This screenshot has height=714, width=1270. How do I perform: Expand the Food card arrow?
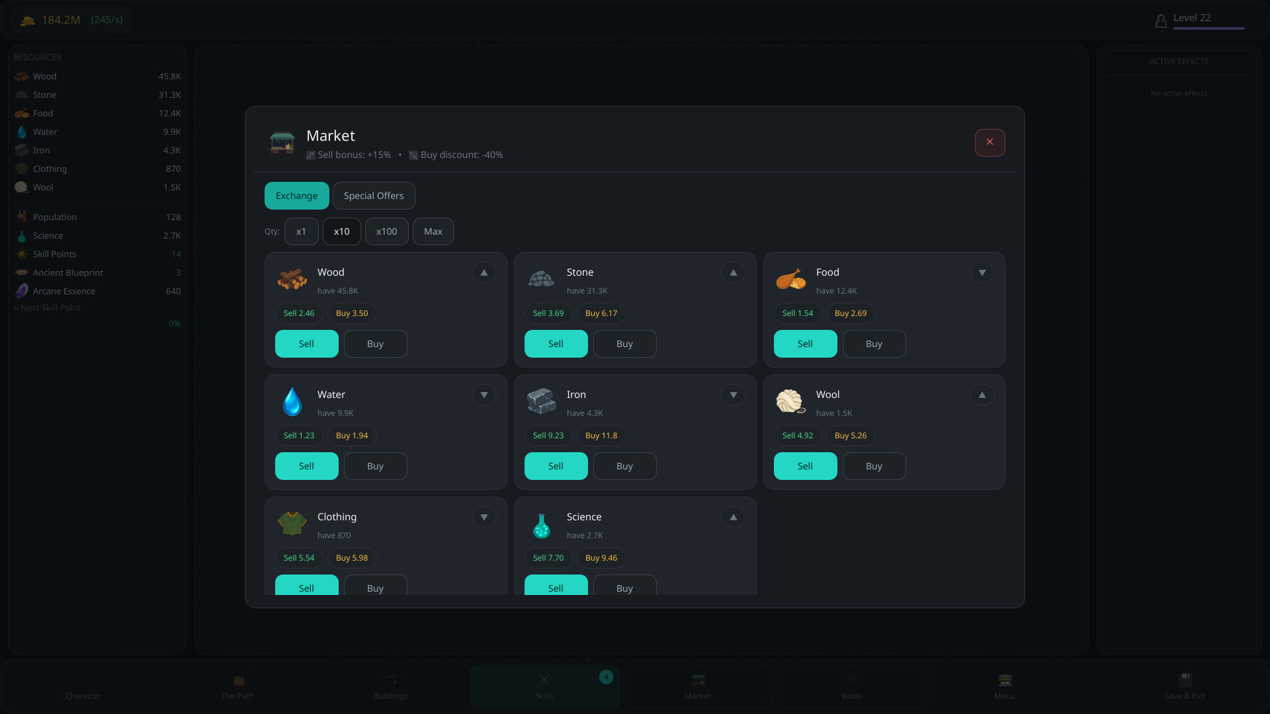pyautogui.click(x=982, y=272)
